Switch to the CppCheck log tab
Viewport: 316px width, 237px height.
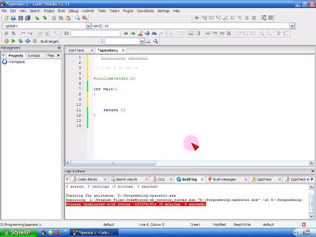coord(265,179)
